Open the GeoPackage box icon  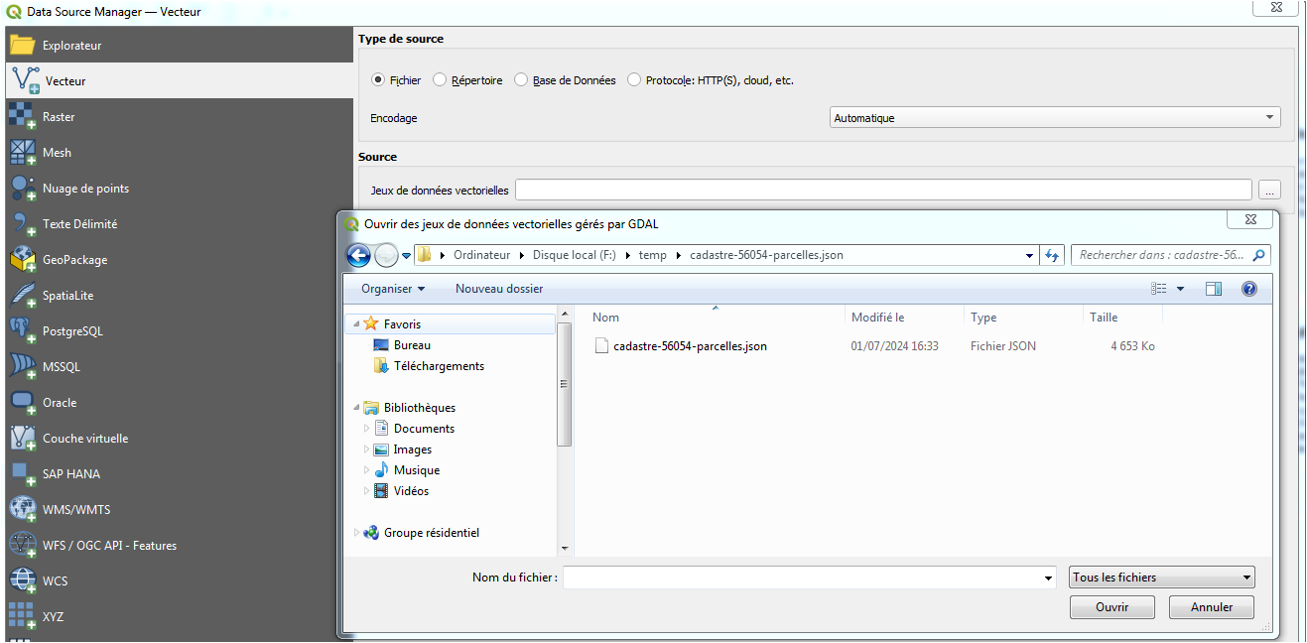(x=23, y=260)
